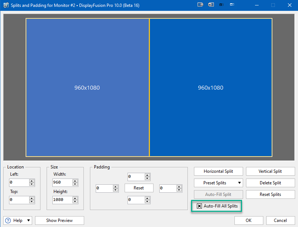Disable the Auto-Fill All Splits checkbox
Image resolution: width=298 pixels, height=227 pixels.
(x=199, y=206)
